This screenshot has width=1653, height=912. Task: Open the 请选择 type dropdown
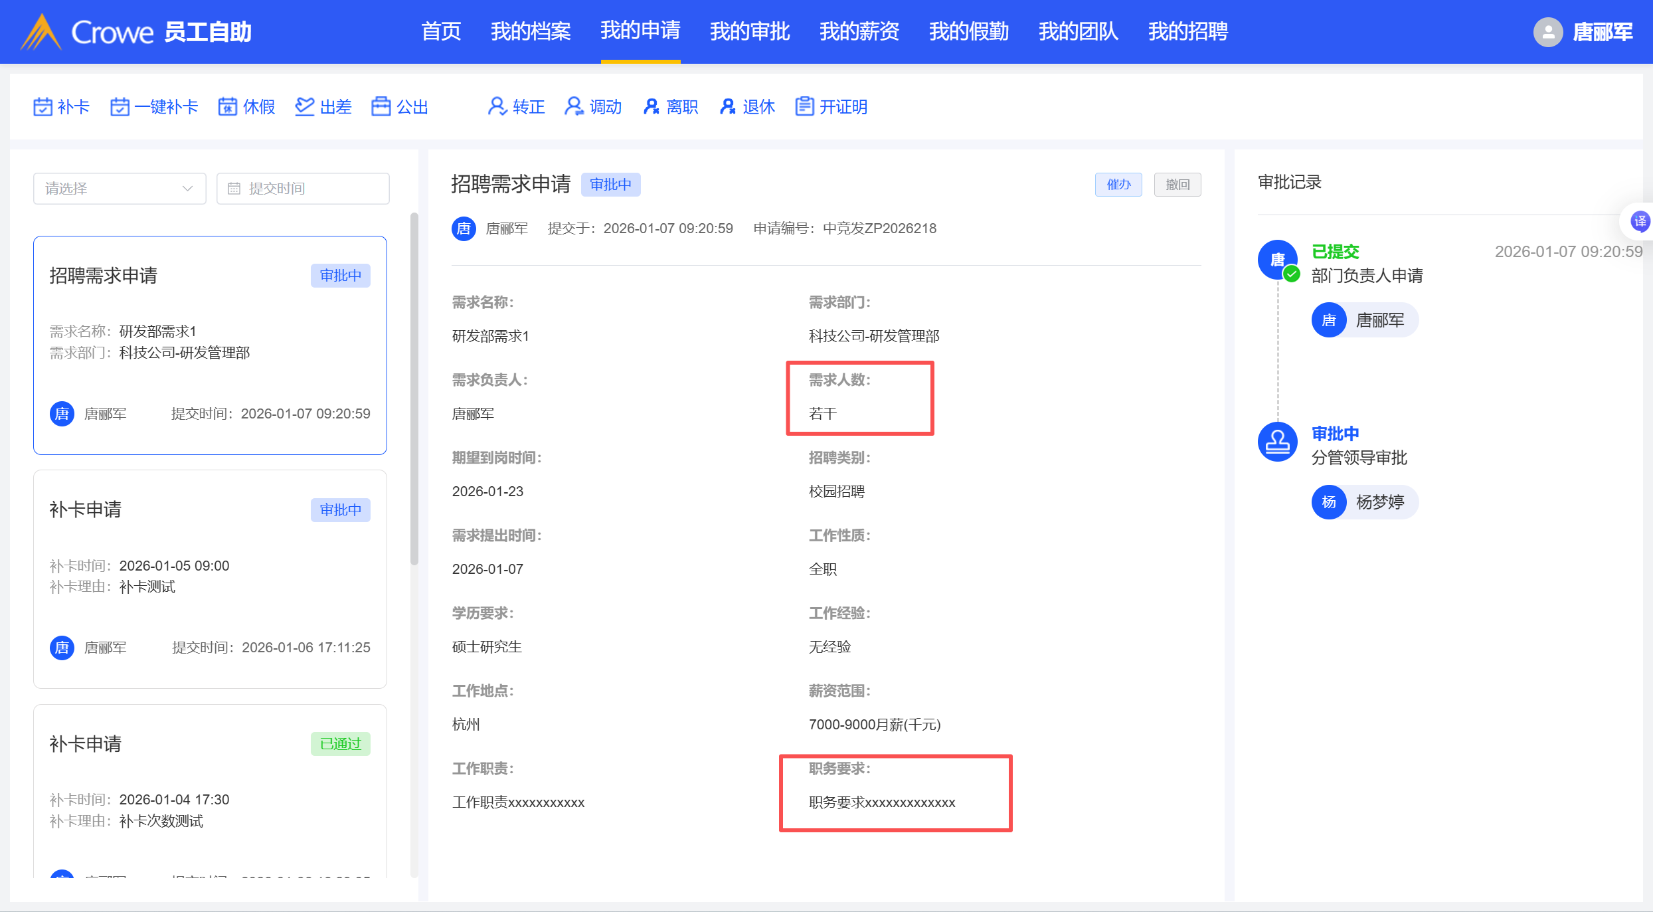(x=120, y=189)
